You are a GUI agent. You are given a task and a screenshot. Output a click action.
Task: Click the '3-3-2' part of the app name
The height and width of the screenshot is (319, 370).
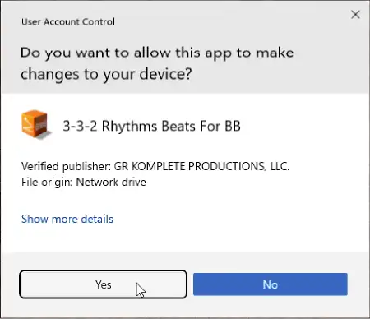pyautogui.click(x=80, y=127)
